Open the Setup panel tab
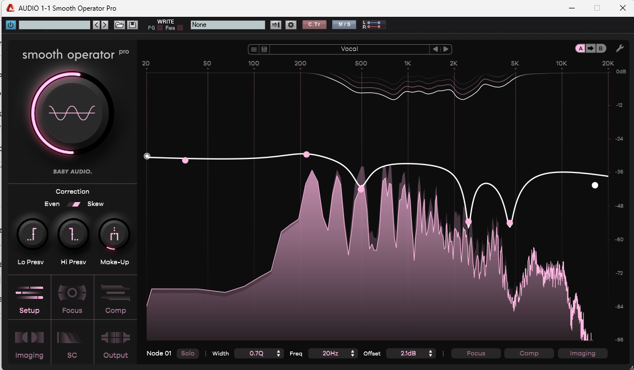This screenshot has height=370, width=634. tap(30, 297)
